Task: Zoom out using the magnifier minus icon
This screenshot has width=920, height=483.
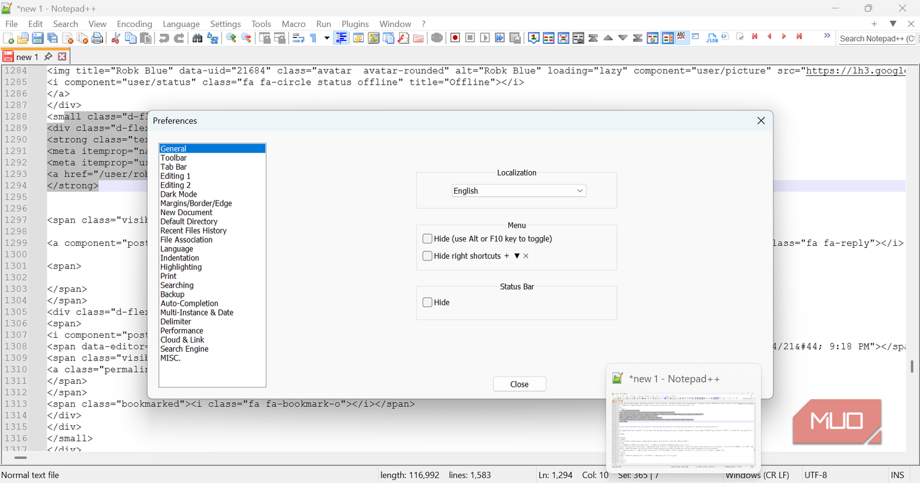Action: (246, 38)
